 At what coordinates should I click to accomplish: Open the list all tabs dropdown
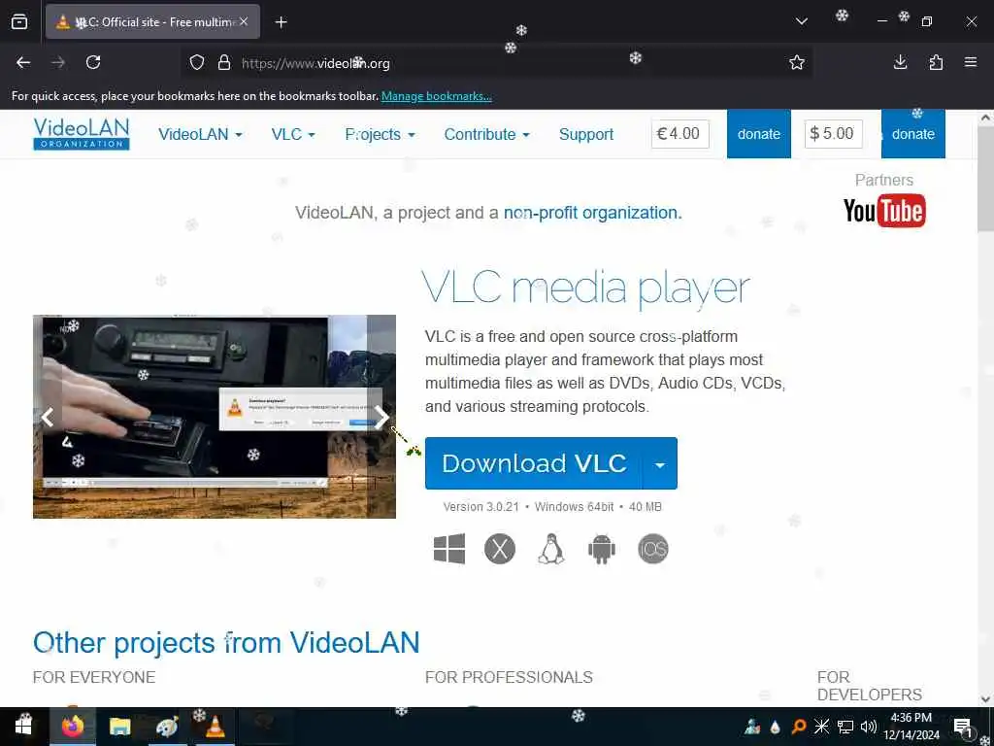click(x=801, y=21)
